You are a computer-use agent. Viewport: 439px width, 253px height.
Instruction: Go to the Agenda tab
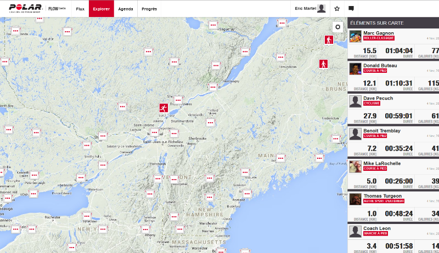[x=125, y=9]
